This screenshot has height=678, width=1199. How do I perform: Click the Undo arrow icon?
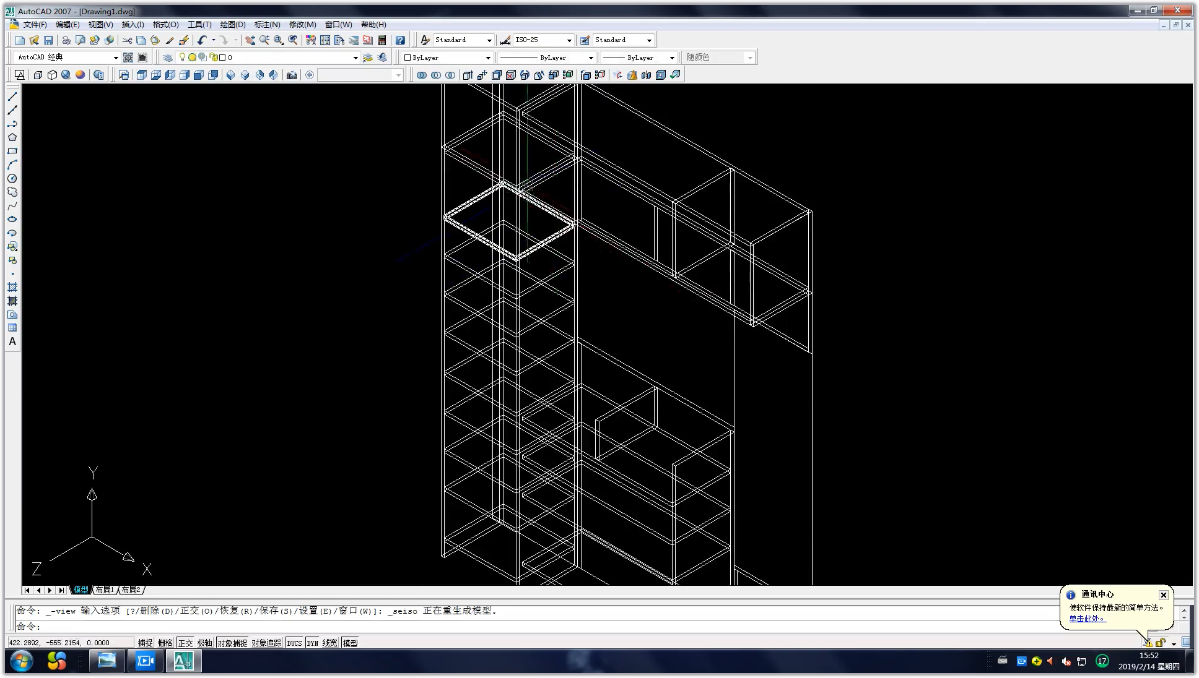pos(202,40)
